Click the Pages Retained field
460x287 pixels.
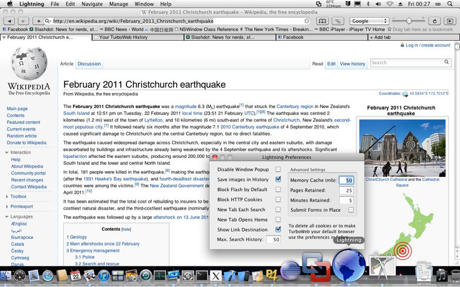[346, 191]
